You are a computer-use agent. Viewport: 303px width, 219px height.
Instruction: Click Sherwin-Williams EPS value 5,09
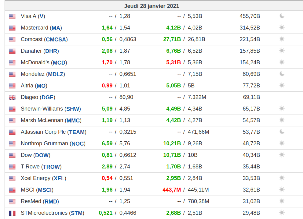point(107,109)
